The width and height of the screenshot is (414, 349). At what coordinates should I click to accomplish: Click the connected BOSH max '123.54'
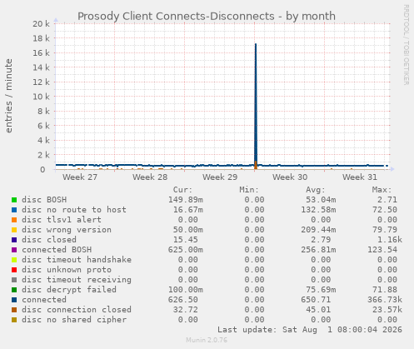tap(382, 250)
